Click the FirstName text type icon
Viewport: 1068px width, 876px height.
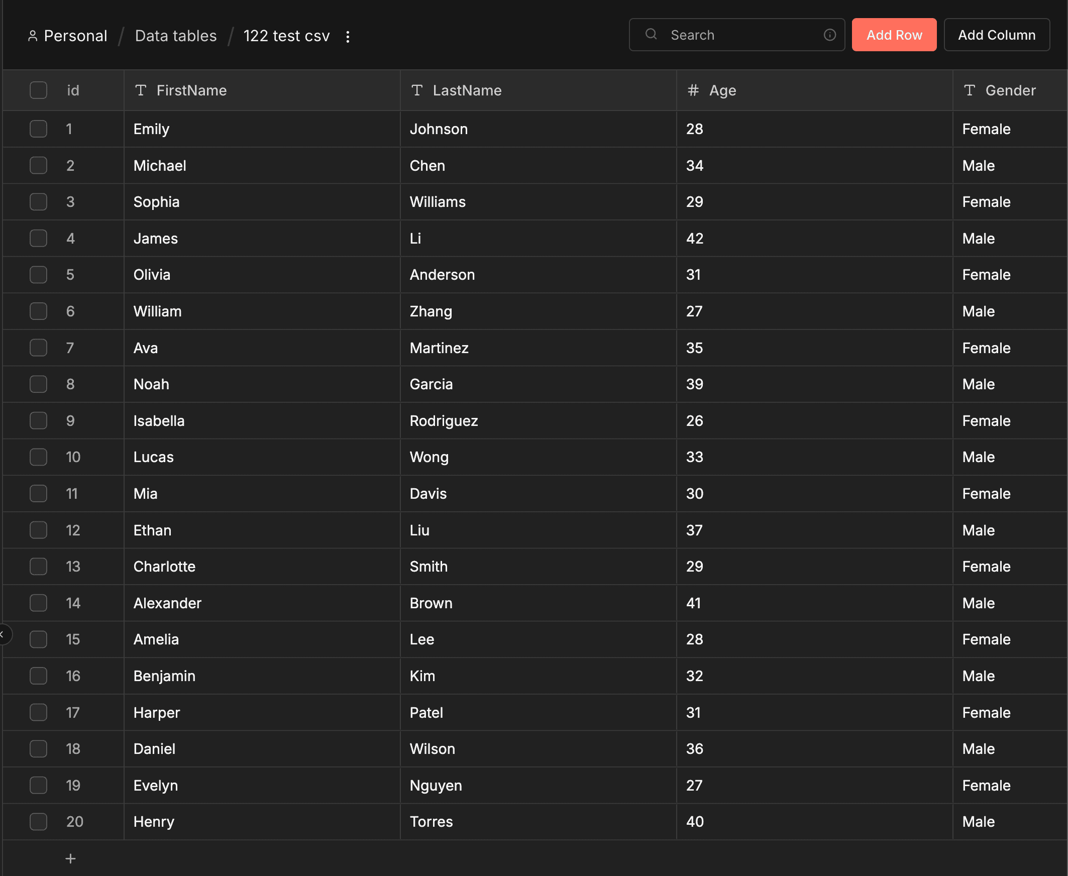tap(140, 90)
